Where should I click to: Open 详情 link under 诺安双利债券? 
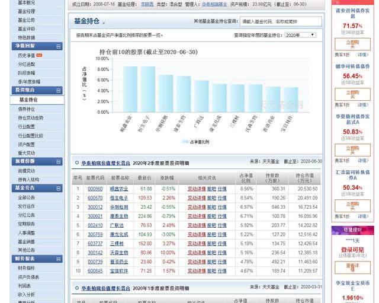click(x=363, y=55)
